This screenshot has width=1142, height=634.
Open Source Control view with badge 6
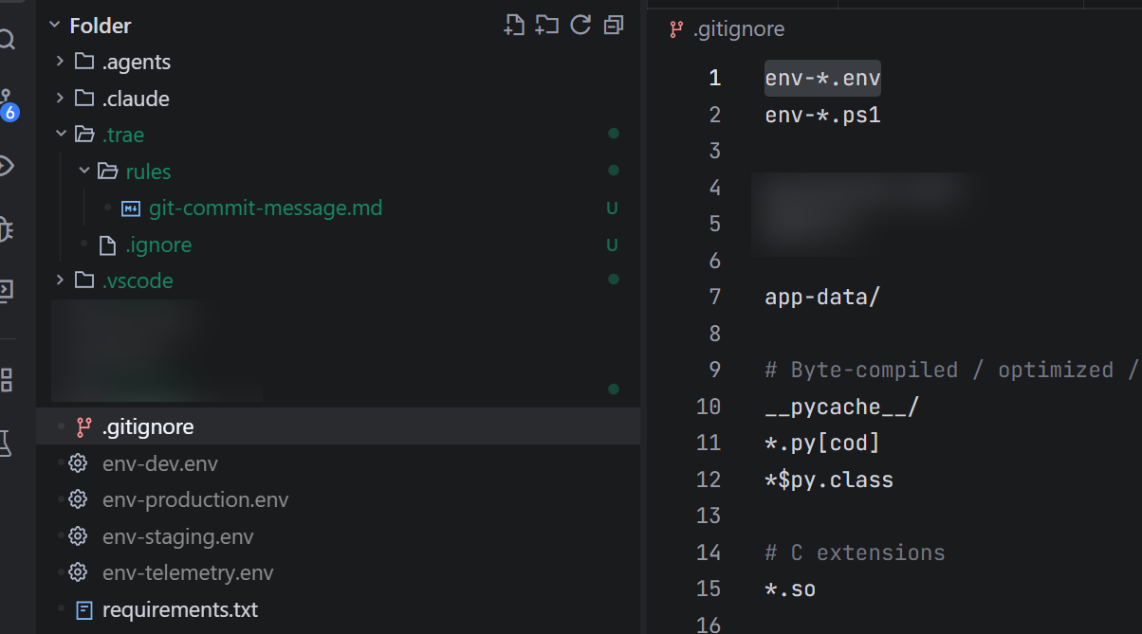point(8,103)
